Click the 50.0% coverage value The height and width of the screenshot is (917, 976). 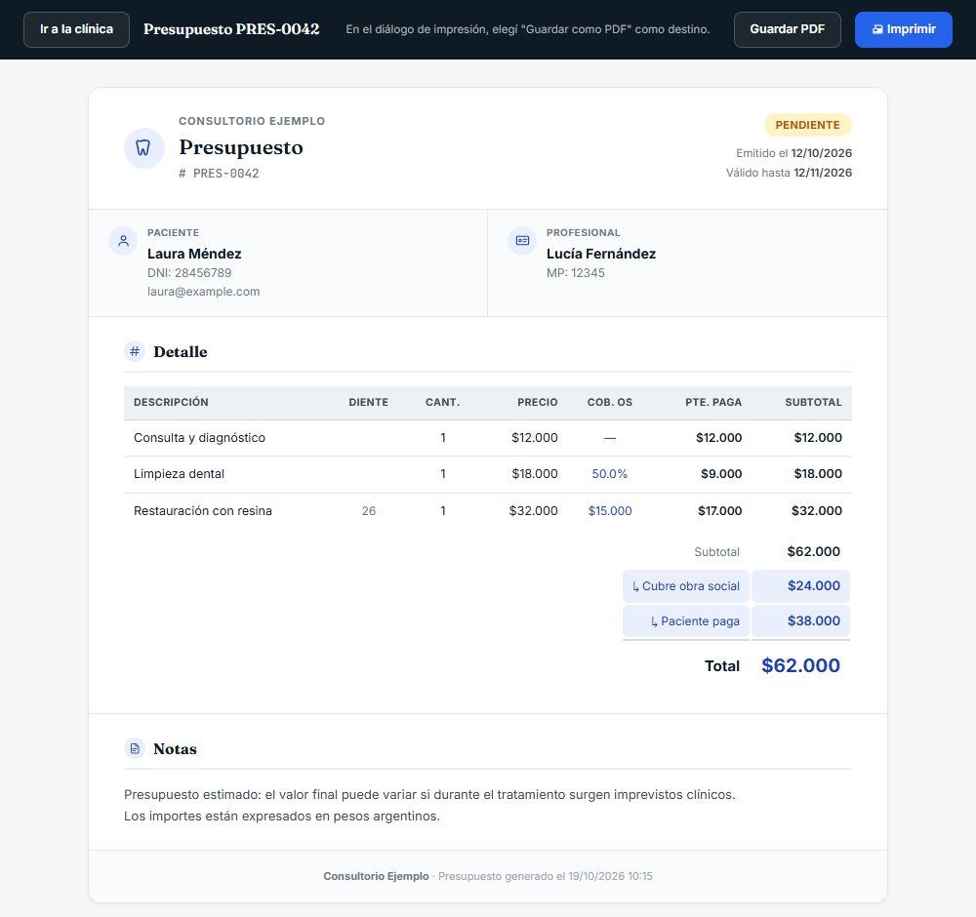[x=609, y=474]
